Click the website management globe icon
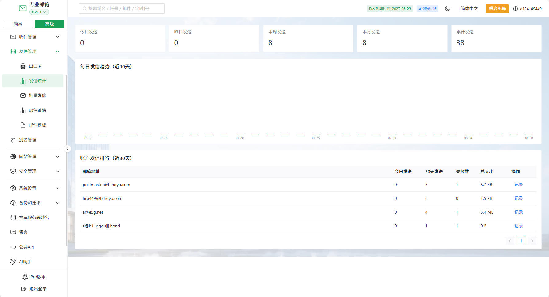The height and width of the screenshot is (297, 549). (x=13, y=157)
